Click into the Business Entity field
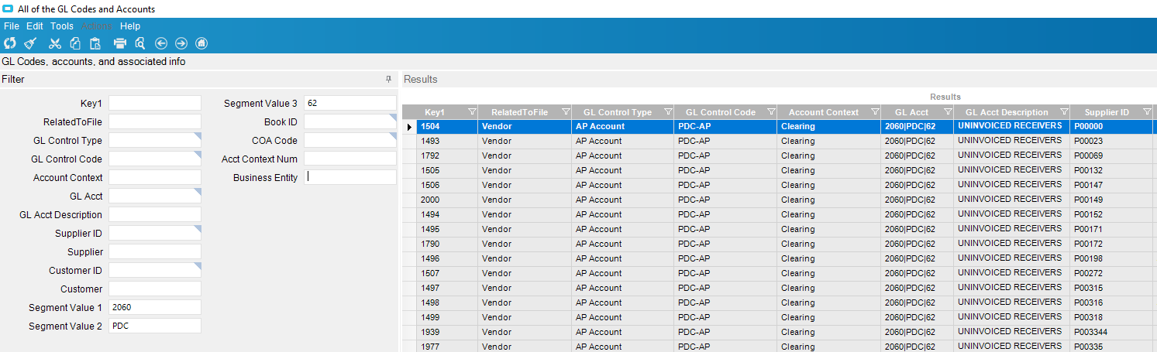Viewport: 1157px width, 352px height. tap(350, 177)
